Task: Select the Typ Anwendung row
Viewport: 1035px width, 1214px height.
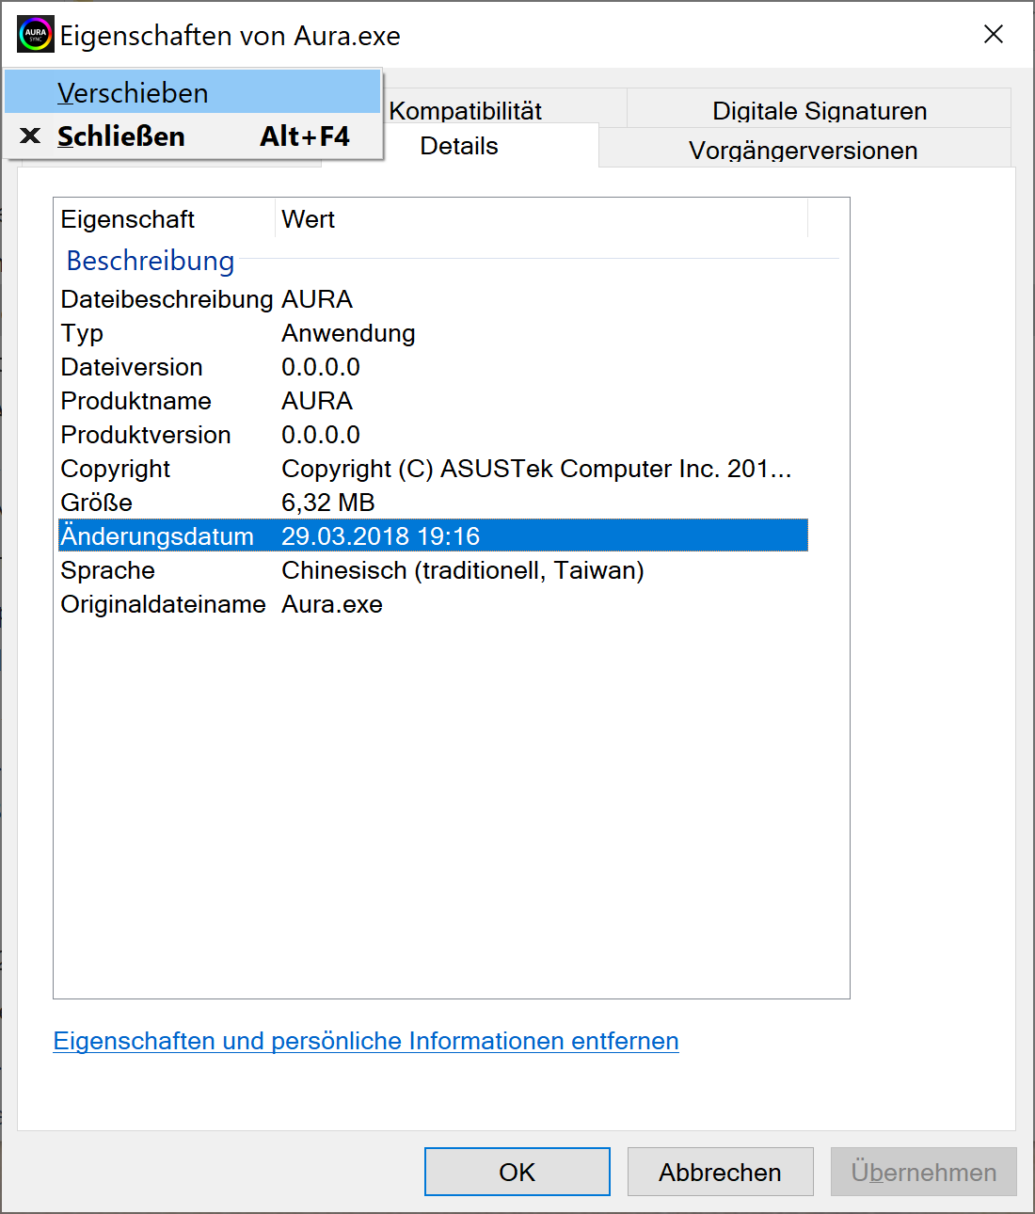Action: point(433,333)
